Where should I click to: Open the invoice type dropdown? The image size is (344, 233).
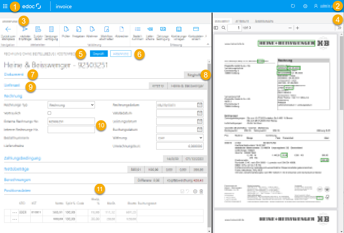click(x=71, y=105)
